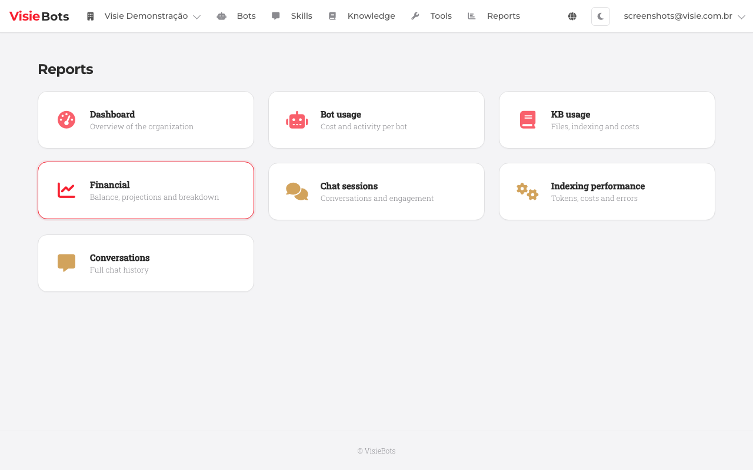This screenshot has height=470, width=753.
Task: Click the Chat sessions bubbles icon
Action: tap(297, 192)
